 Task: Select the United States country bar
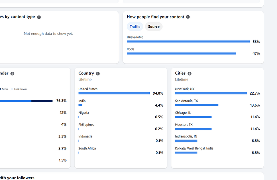pos(114,93)
